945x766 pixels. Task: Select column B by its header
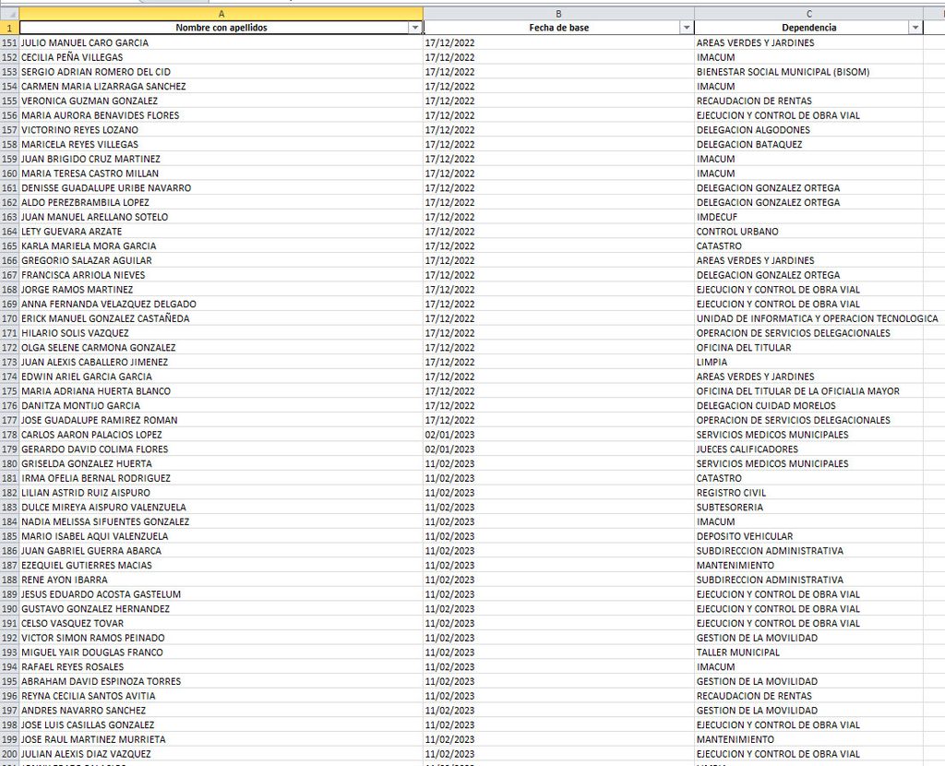pyautogui.click(x=558, y=13)
